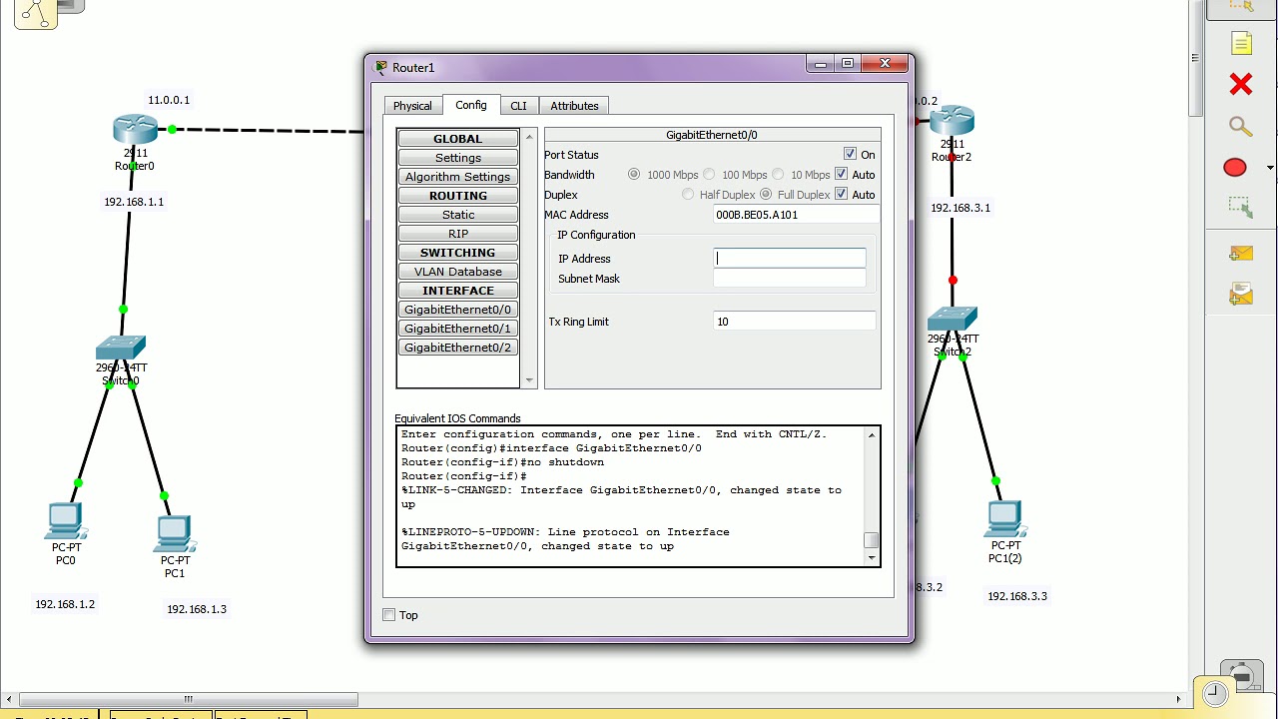
Task: Select the Add Simple PDU envelope
Action: (1241, 254)
